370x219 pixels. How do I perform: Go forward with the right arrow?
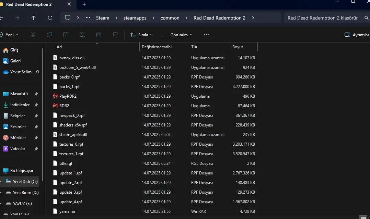17,18
